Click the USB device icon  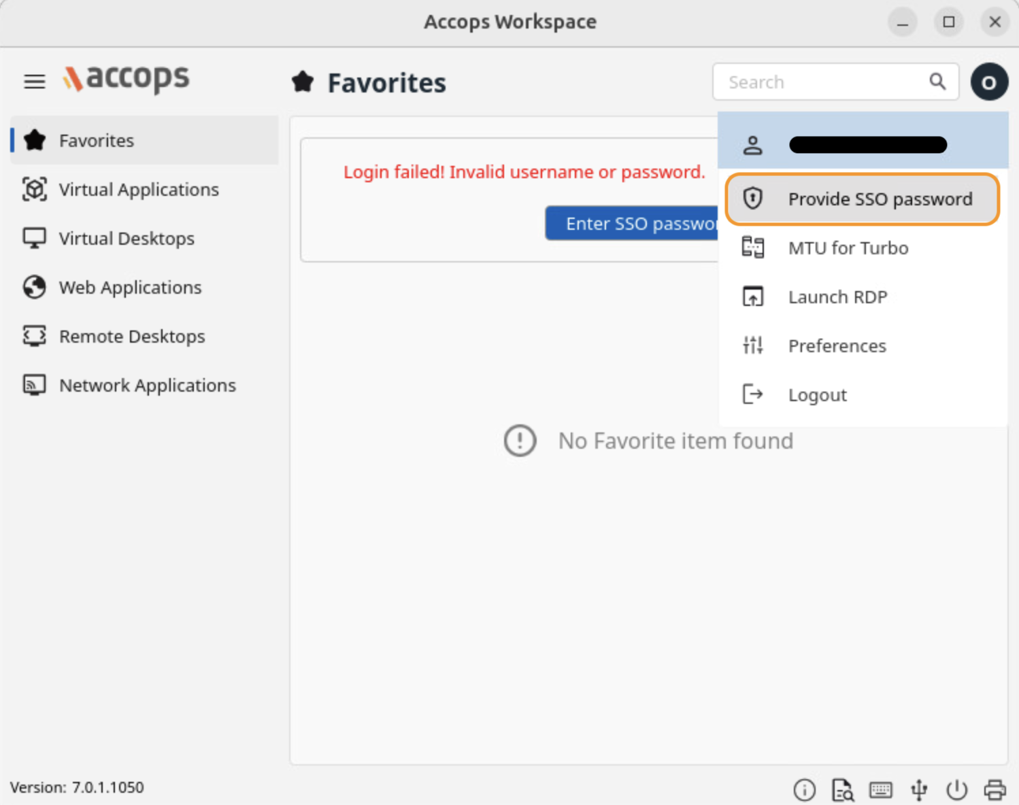[x=919, y=789]
